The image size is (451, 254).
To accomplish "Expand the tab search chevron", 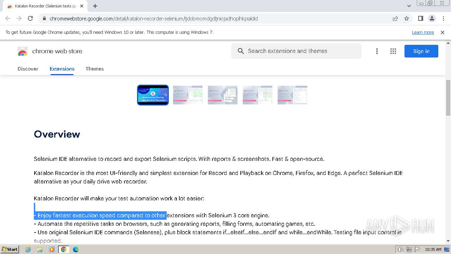I will click(x=409, y=6).
